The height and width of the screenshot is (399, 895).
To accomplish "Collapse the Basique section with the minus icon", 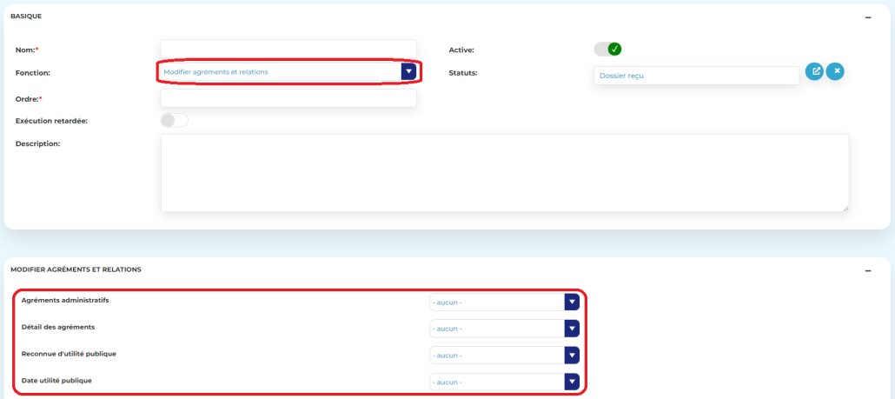I will [868, 17].
